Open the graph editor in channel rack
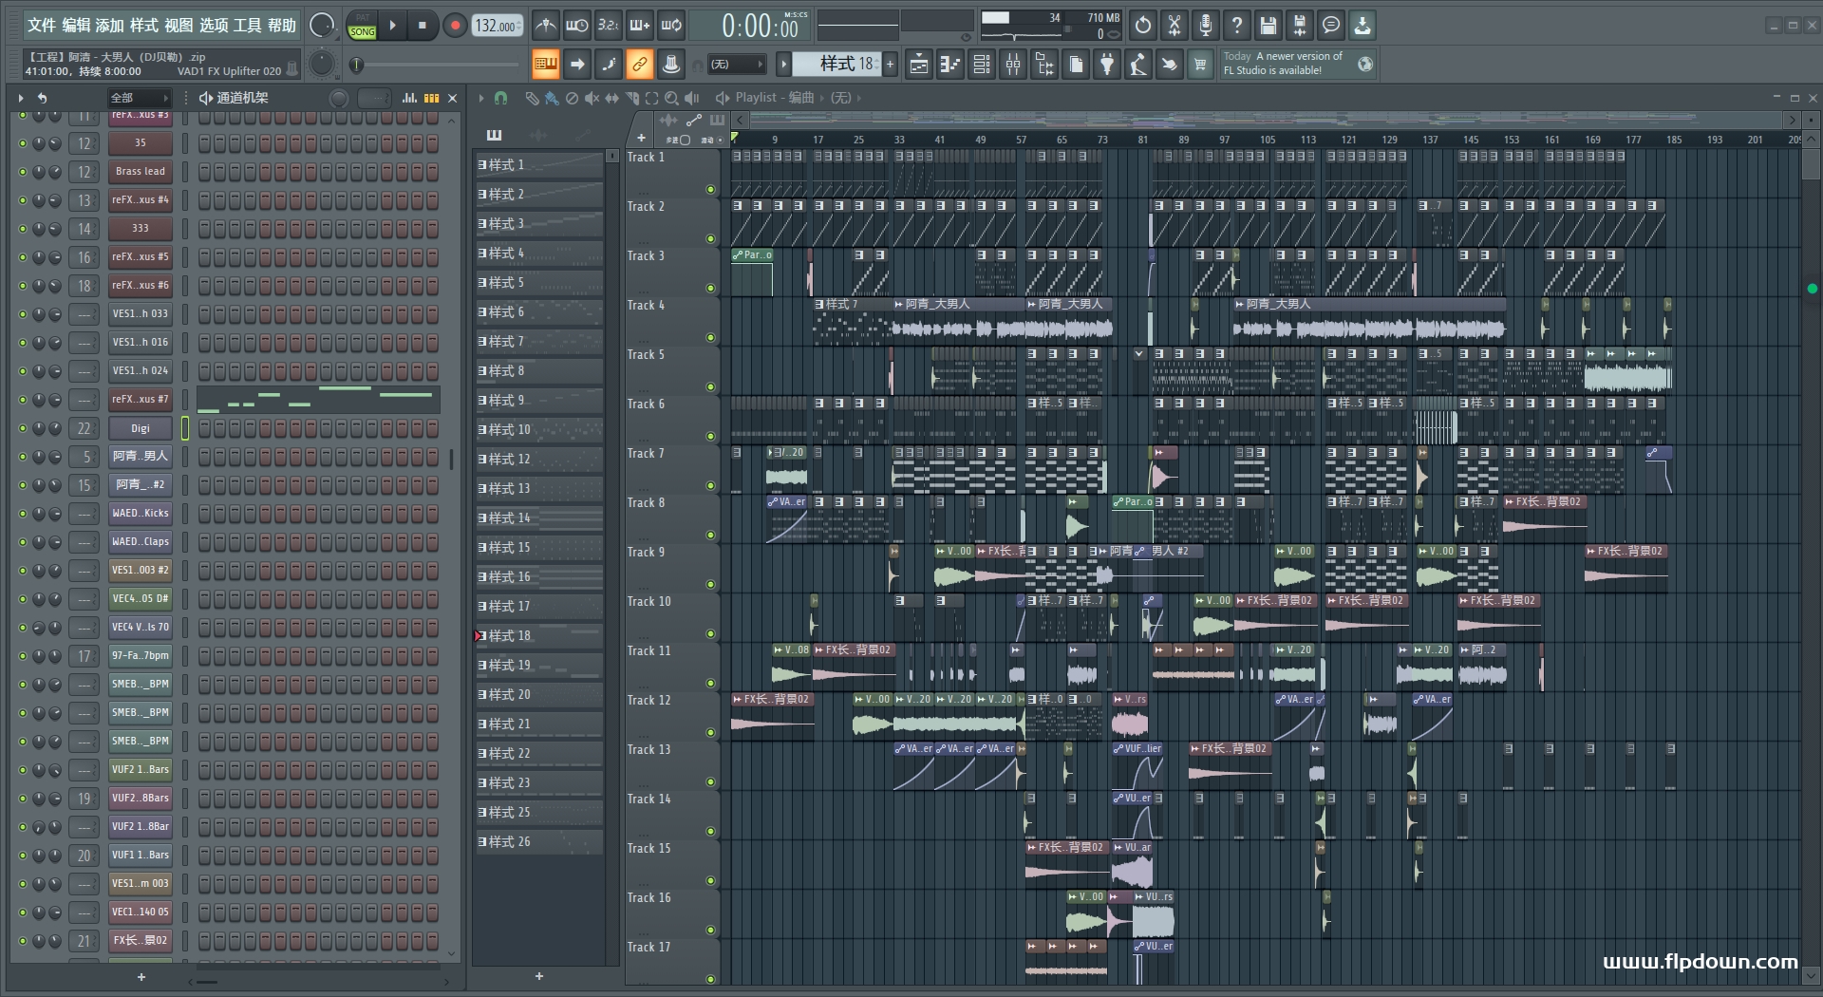 (x=409, y=98)
